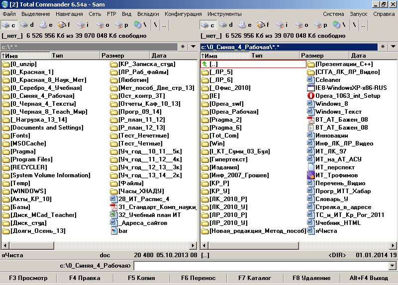Sort right panel by Дата column
This screenshot has height=285, width=398.
(x=374, y=56)
